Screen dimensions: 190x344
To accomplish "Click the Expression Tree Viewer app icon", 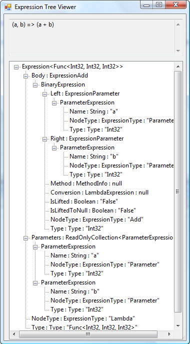I will [7, 7].
